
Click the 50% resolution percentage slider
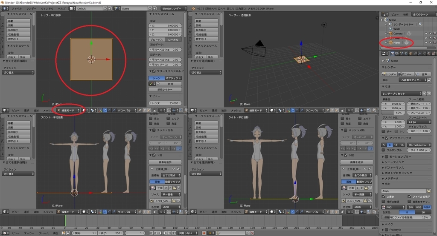(393, 113)
